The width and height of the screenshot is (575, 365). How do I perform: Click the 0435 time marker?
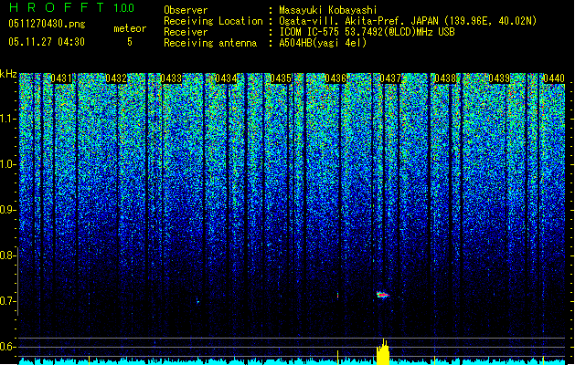click(x=281, y=78)
